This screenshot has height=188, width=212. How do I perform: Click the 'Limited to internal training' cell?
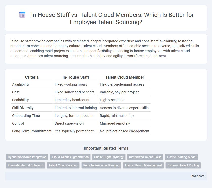(x=76, y=108)
